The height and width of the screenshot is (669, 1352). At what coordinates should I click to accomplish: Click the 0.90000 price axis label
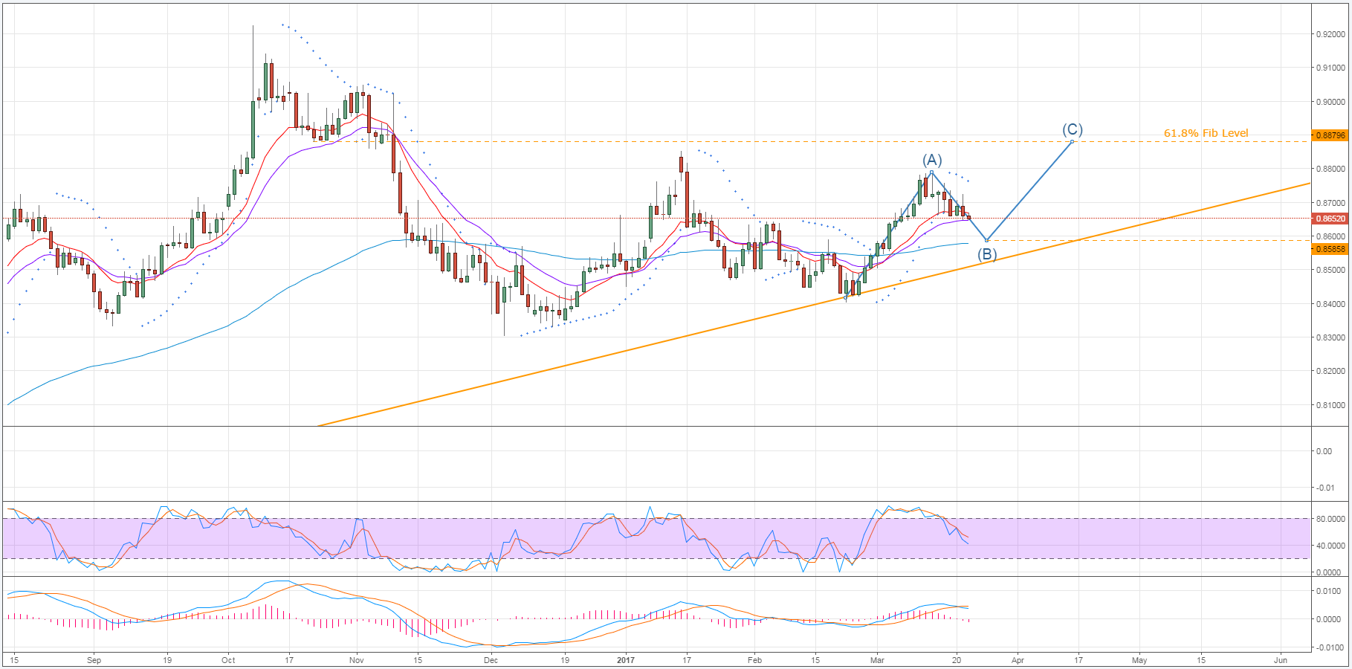click(1330, 102)
